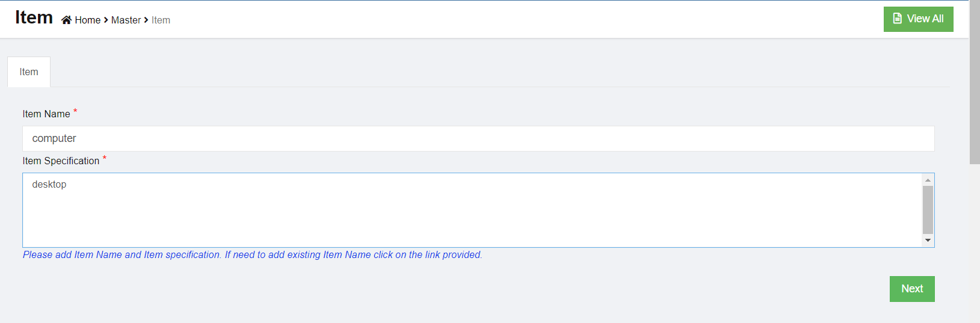Click the blue help text below specification
Image resolution: width=980 pixels, height=323 pixels.
[253, 255]
